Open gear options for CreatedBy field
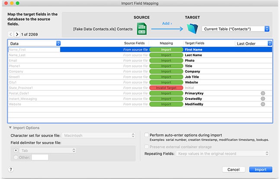The width and height of the screenshot is (280, 179). pos(262,99)
